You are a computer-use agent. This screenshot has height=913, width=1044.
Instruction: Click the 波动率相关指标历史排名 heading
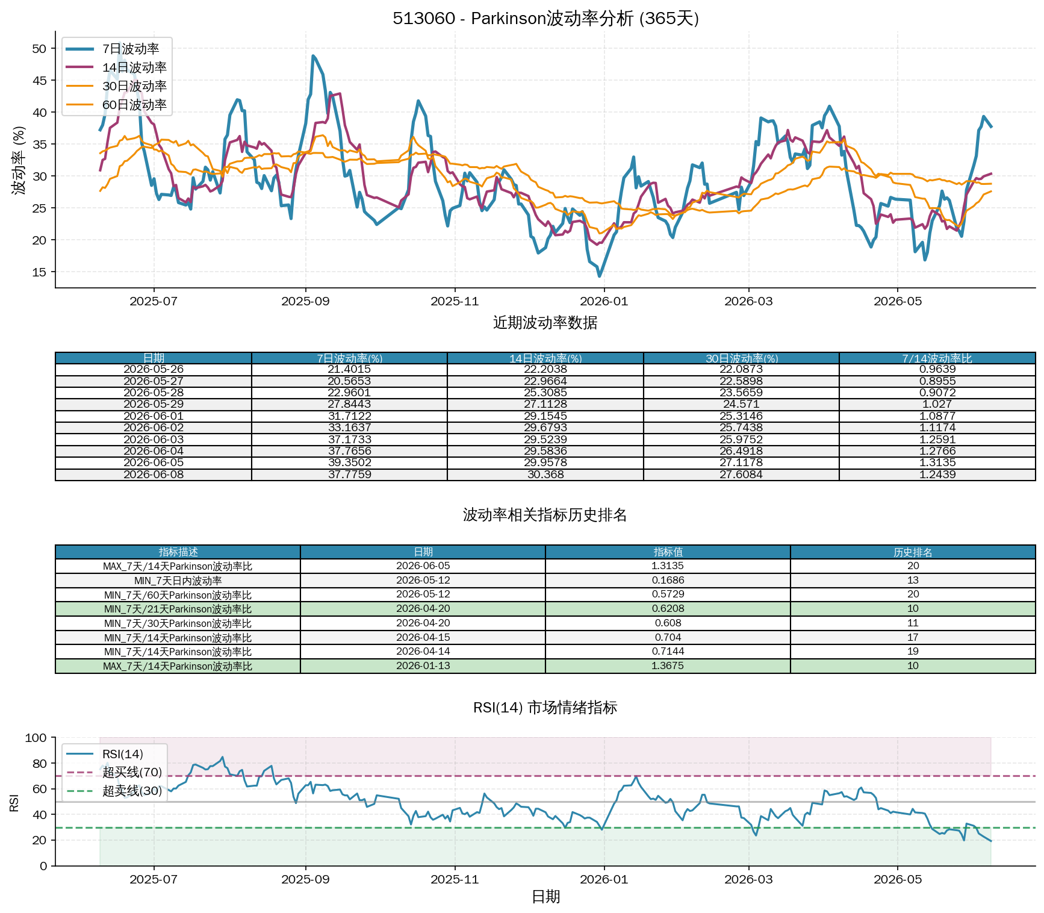click(x=545, y=515)
